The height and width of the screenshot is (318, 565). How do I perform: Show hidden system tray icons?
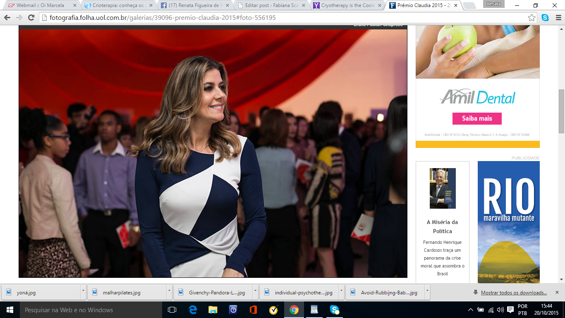[471, 310]
